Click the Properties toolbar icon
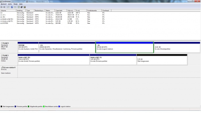The height and width of the screenshot is (113, 201). point(22,7)
